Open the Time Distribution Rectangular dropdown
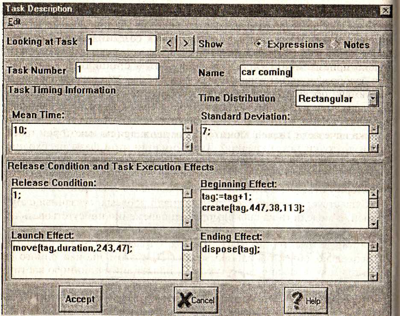 (x=337, y=98)
